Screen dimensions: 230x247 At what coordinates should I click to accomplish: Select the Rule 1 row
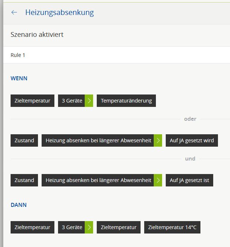point(115,55)
